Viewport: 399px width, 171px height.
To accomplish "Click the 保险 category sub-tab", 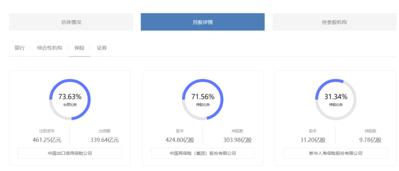I will point(79,48).
